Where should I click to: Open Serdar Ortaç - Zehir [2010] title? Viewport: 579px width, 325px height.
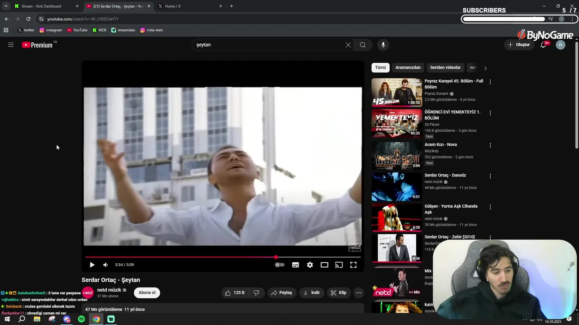coord(449,237)
